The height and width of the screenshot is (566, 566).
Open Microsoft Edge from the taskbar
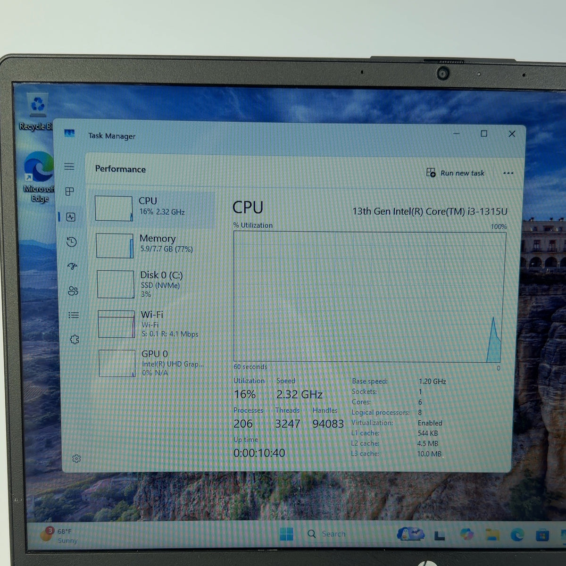517,535
